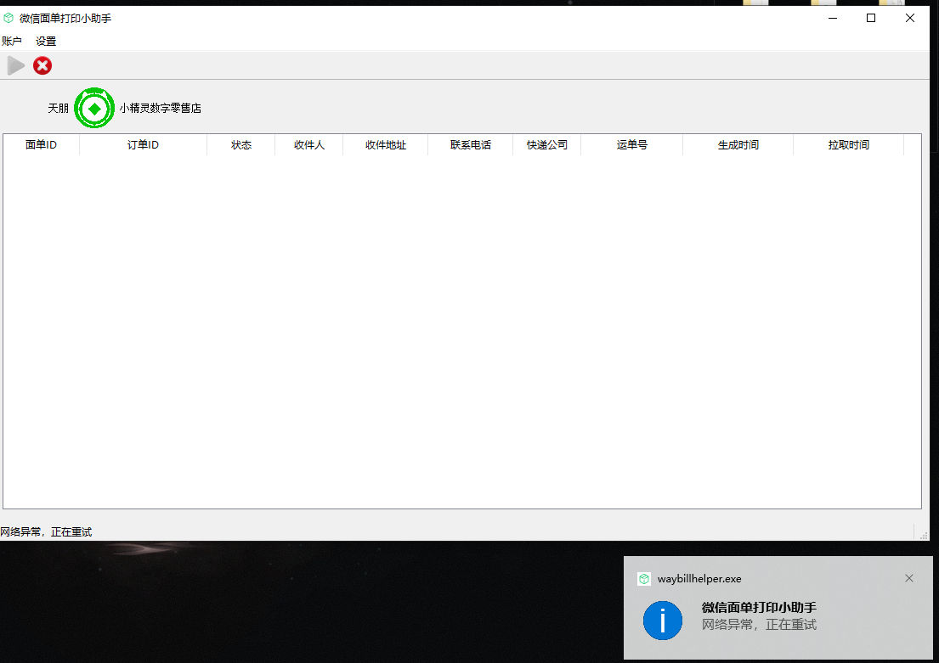Click notification message 网络异常，正在重试
The height and width of the screenshot is (663, 939).
click(759, 625)
